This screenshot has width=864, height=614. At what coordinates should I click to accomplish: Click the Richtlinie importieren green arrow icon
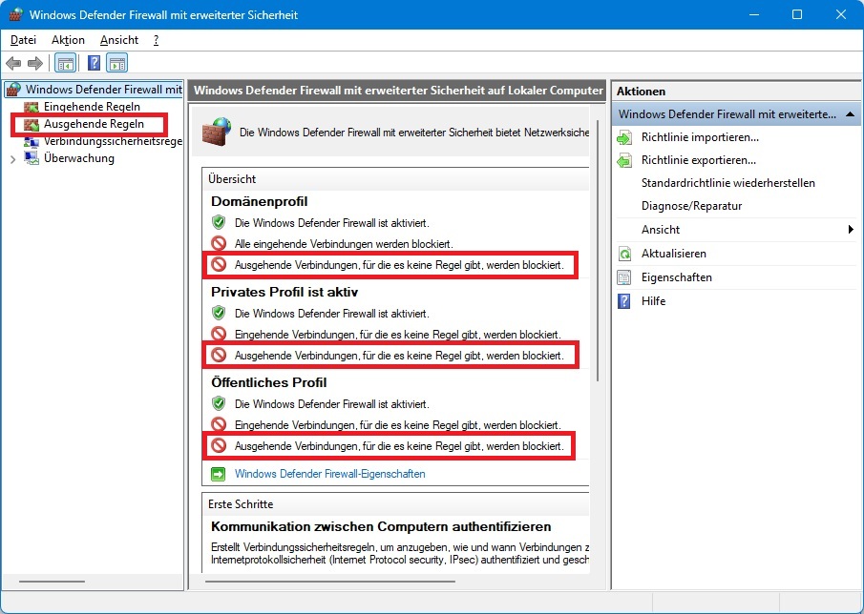[624, 137]
